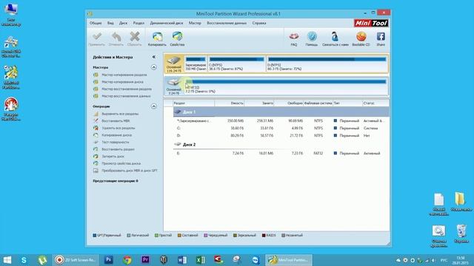Click Тест поверхности operation
The image size is (474, 266).
(x=116, y=142)
